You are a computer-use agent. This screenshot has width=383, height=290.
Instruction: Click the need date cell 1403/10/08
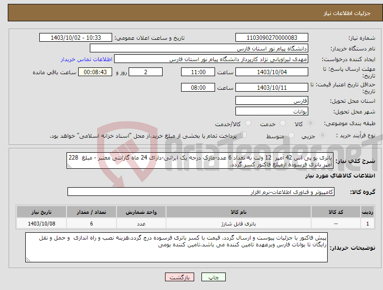(41, 224)
